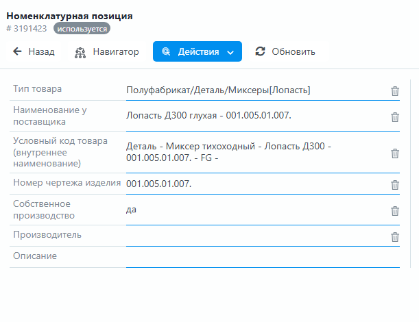Edit the Номер чертежа изделия field

pyautogui.click(x=254, y=184)
